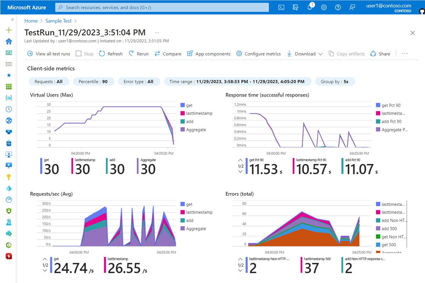This screenshot has width=425, height=283.
Task: Click the Refresh icon in the toolbar
Action: pos(102,54)
